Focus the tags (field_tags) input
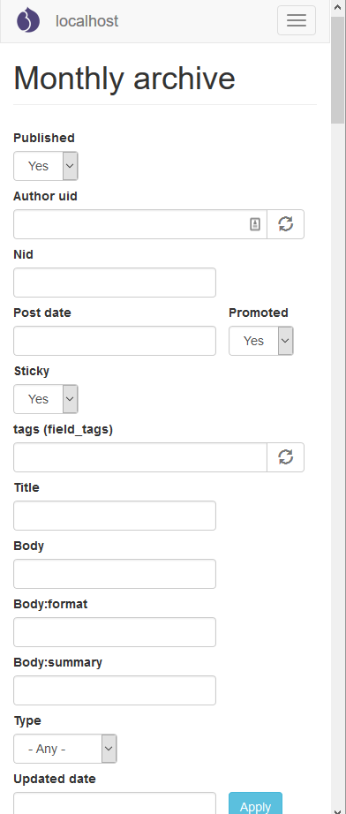 click(140, 457)
